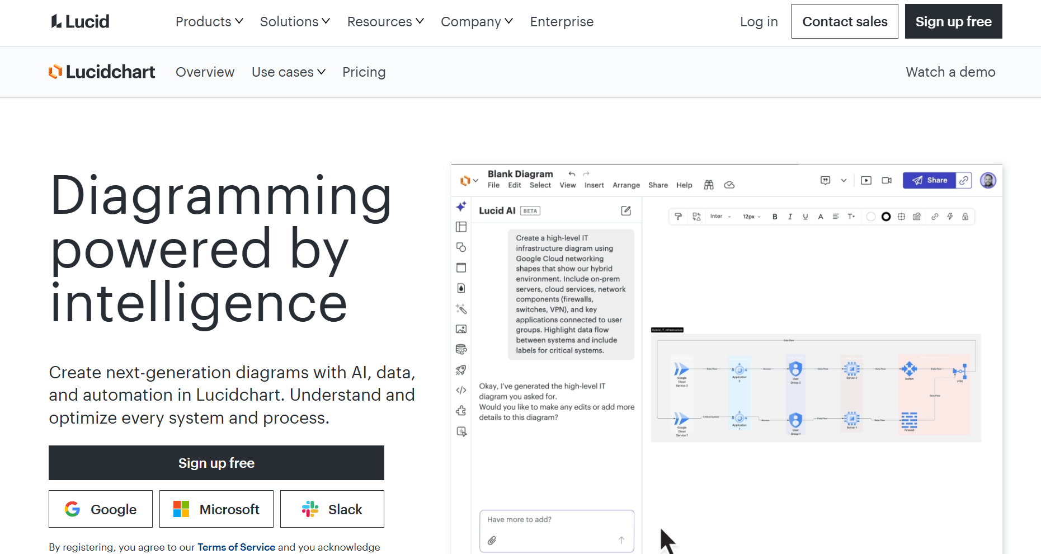Image resolution: width=1041 pixels, height=554 pixels.
Task: Expand the Inter font dropdown
Action: point(721,217)
